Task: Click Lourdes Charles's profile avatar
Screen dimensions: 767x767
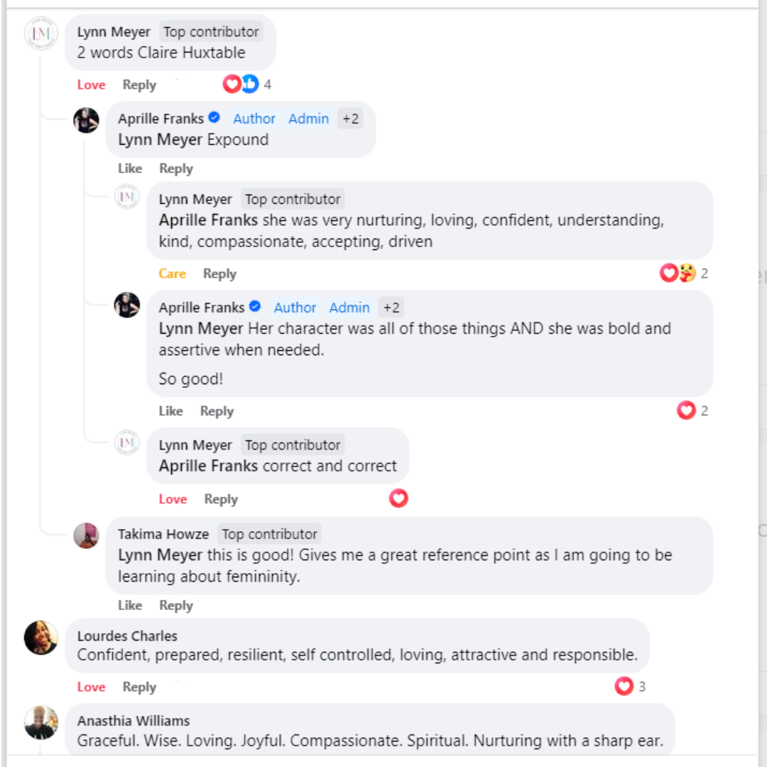Action: [40, 637]
